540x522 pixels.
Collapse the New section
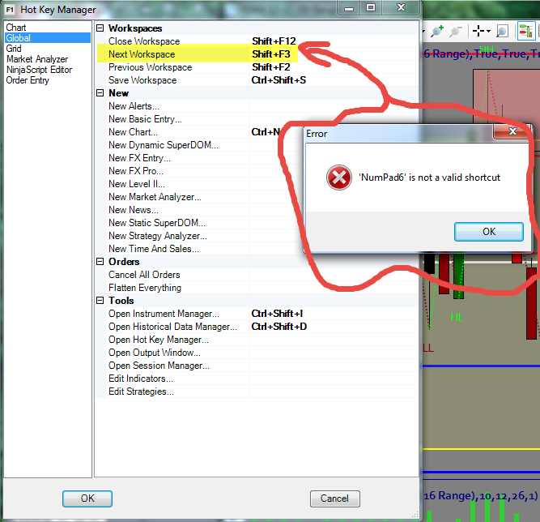pyautogui.click(x=100, y=92)
